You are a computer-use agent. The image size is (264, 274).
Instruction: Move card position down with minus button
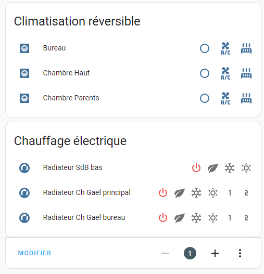(165, 253)
